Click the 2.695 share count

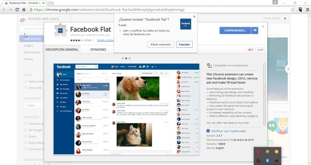[260, 50]
